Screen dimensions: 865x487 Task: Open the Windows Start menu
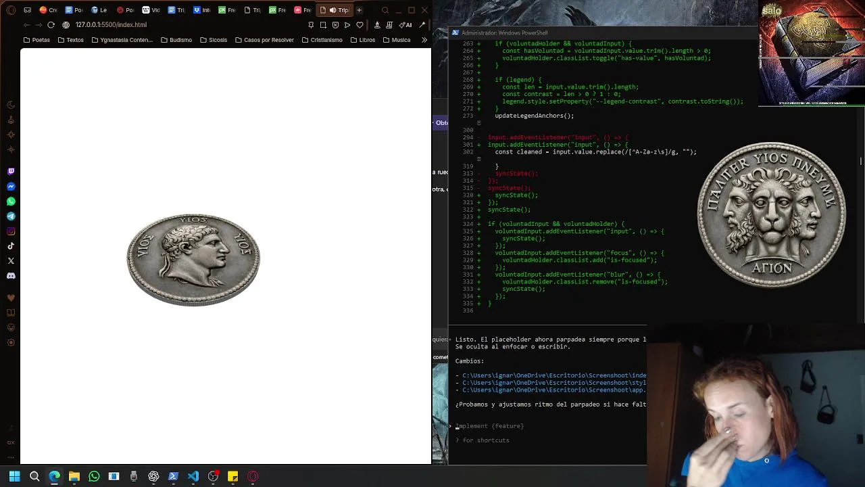point(14,476)
